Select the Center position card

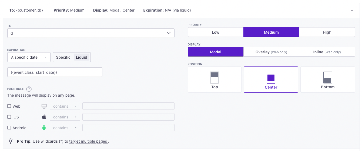click(271, 79)
